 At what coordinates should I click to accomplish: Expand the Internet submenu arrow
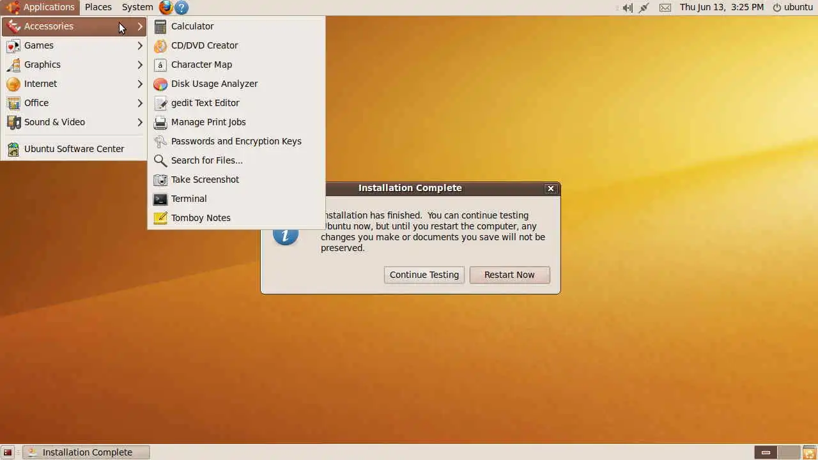click(x=140, y=84)
